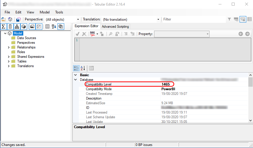Click the cancel expression X icon
The width and height of the screenshot is (253, 148).
84,34
